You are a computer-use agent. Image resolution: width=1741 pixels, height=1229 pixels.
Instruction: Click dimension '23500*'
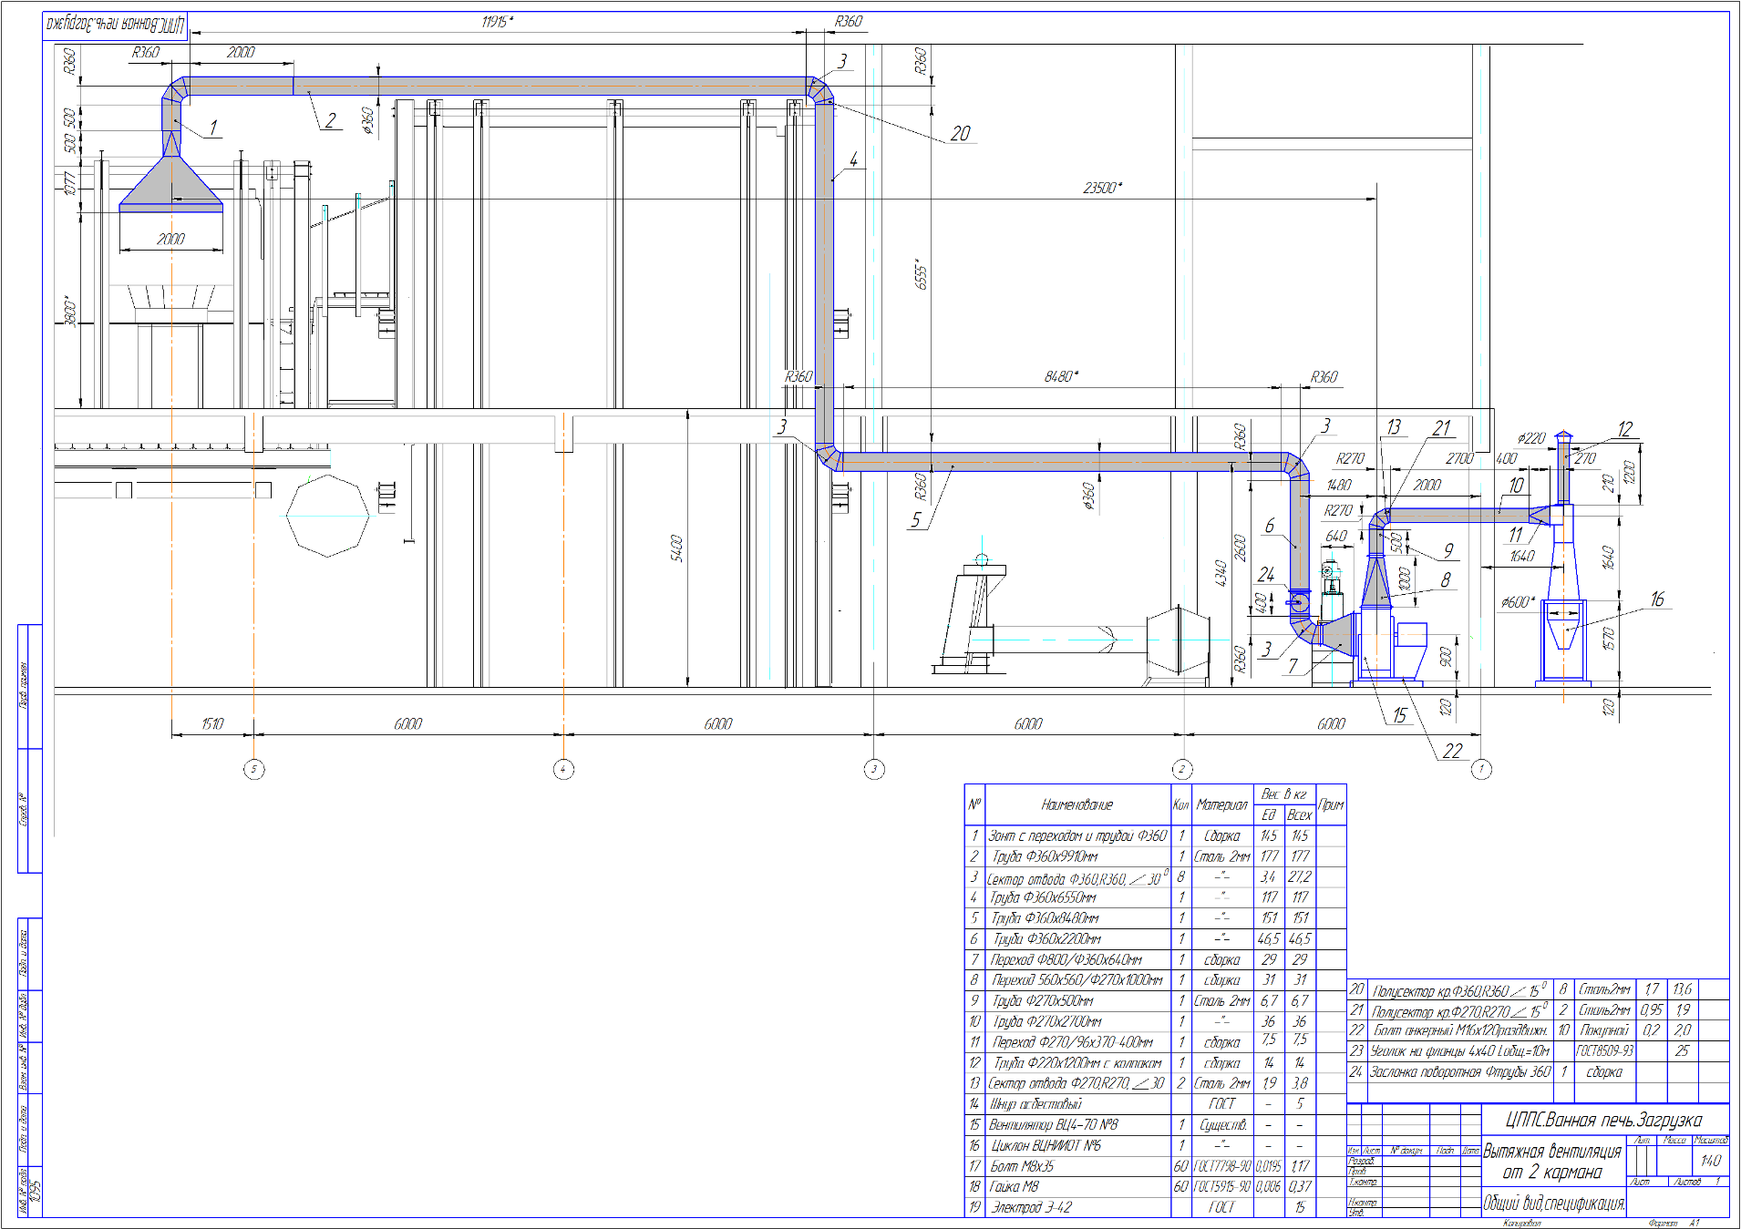pyautogui.click(x=1102, y=188)
